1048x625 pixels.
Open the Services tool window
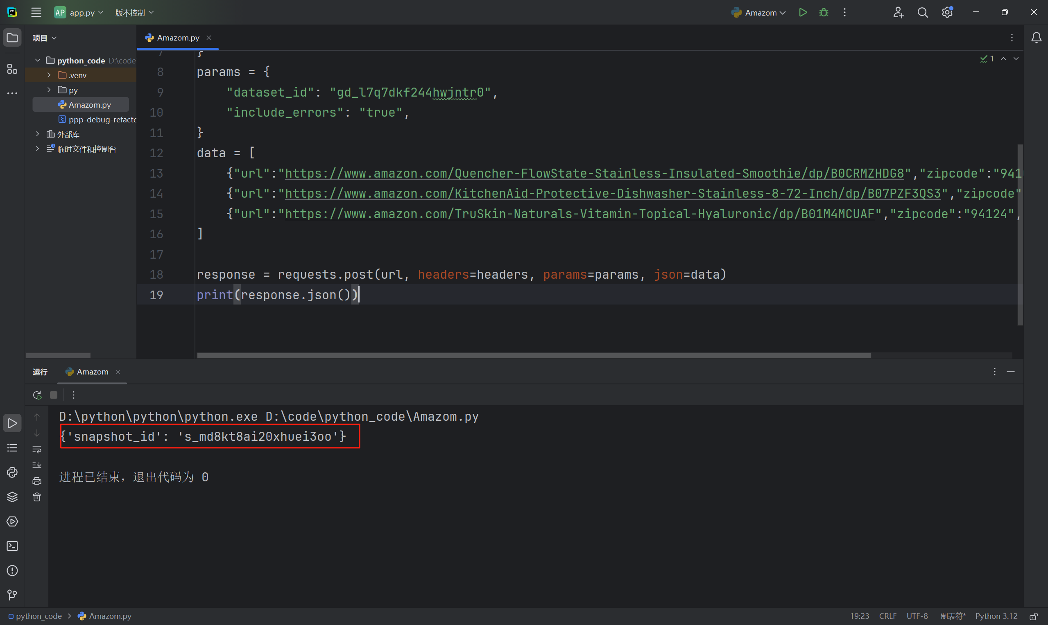point(12,521)
